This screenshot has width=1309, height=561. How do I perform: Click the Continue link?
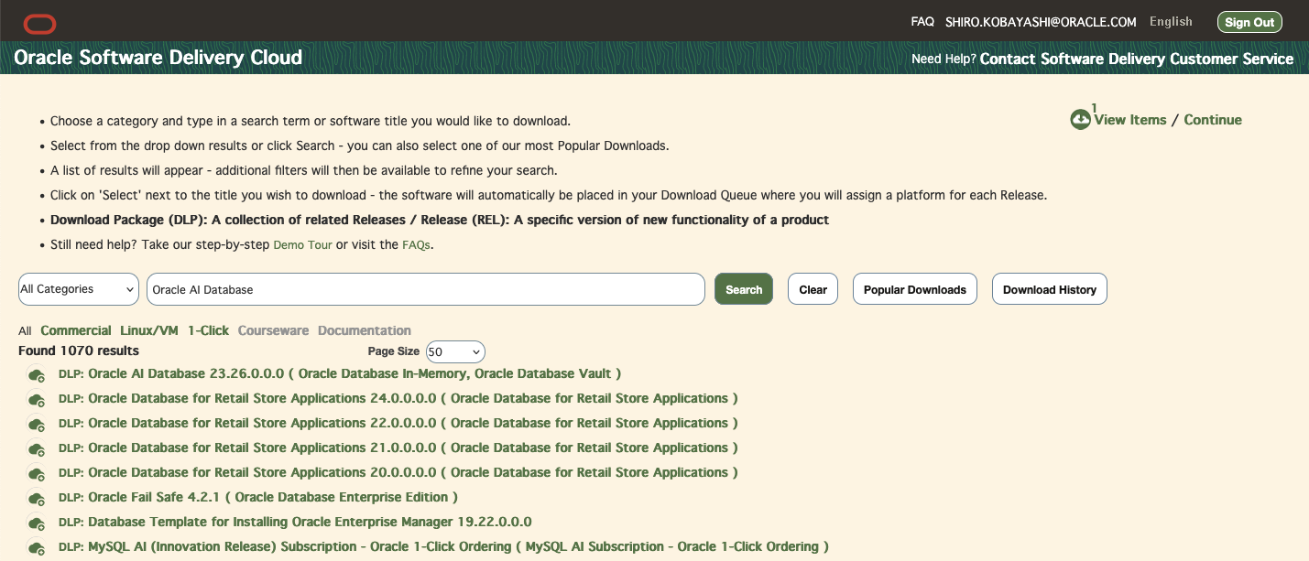coord(1213,120)
